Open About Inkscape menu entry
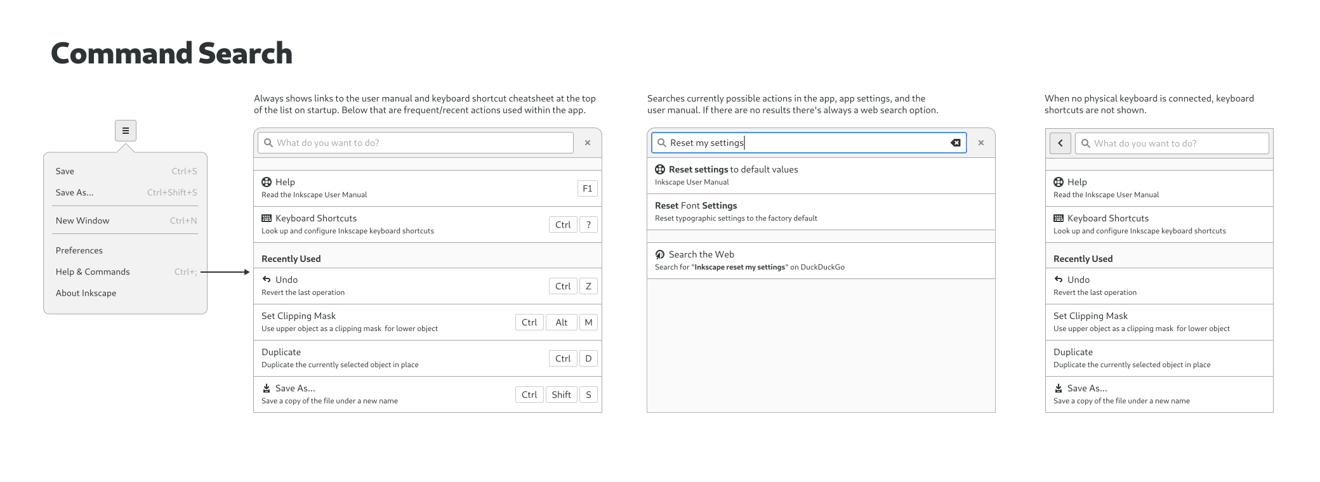The height and width of the screenshot is (482, 1320). click(86, 293)
